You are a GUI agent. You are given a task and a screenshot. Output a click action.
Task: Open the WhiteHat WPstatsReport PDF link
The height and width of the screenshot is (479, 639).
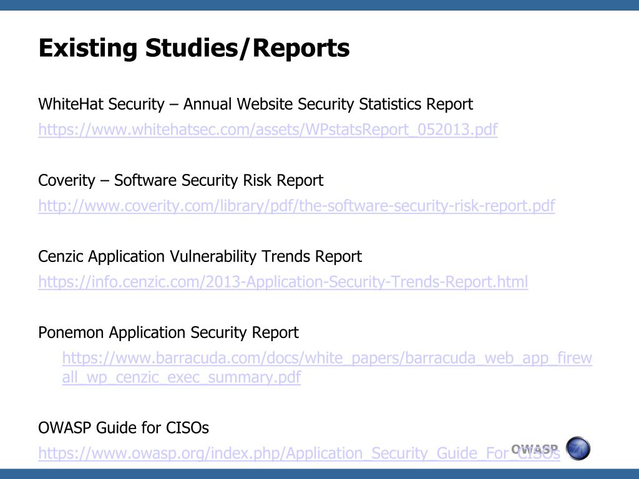268,130
